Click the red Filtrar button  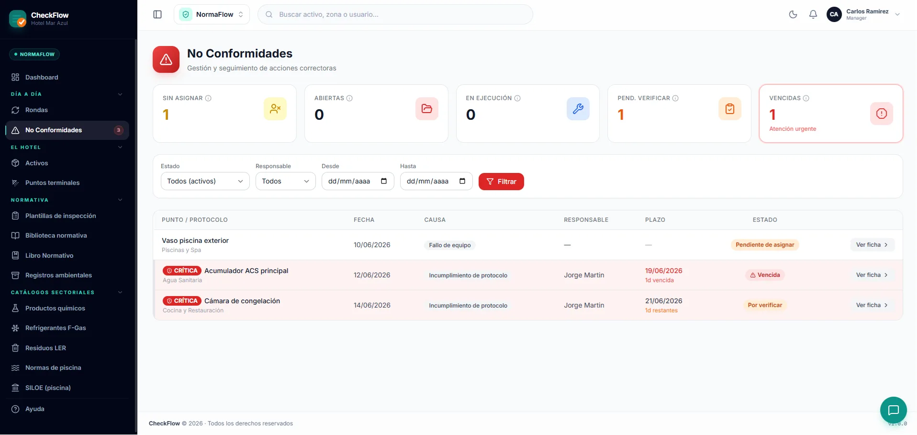(x=501, y=182)
